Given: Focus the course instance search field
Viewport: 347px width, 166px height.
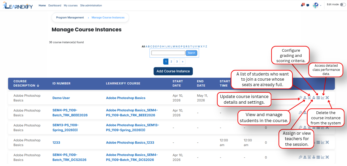Looking at the screenshot, I should [168, 53].
